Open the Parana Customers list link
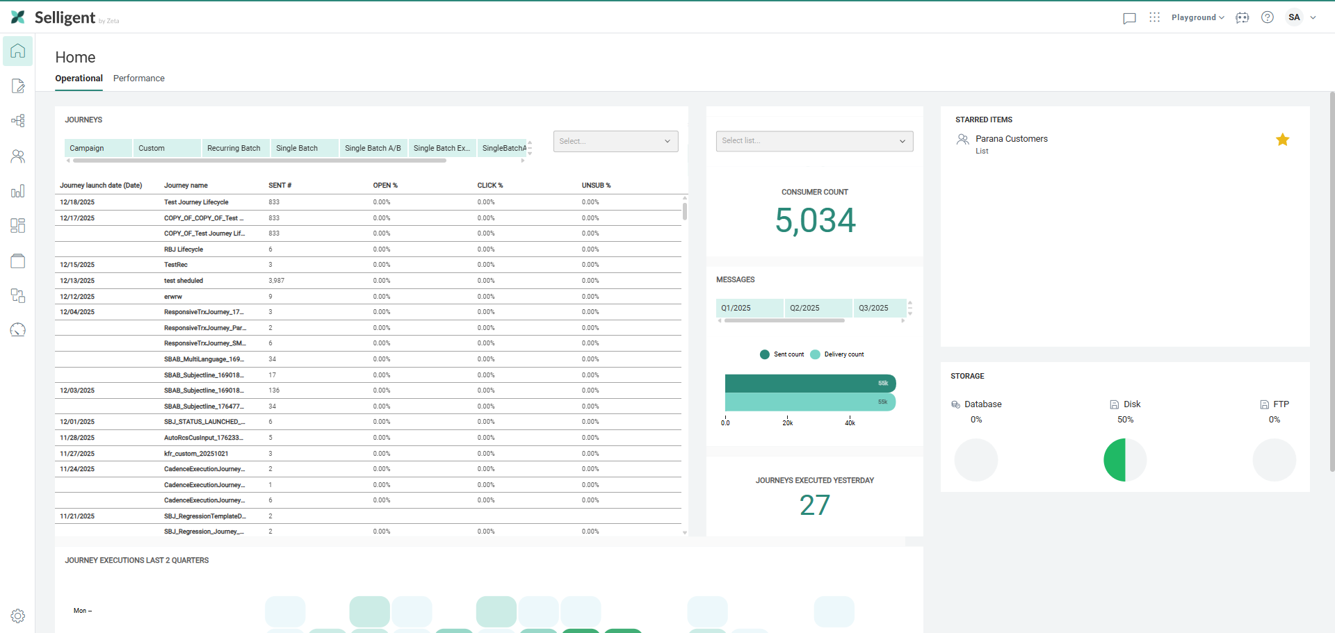This screenshot has width=1335, height=633. click(x=1011, y=139)
